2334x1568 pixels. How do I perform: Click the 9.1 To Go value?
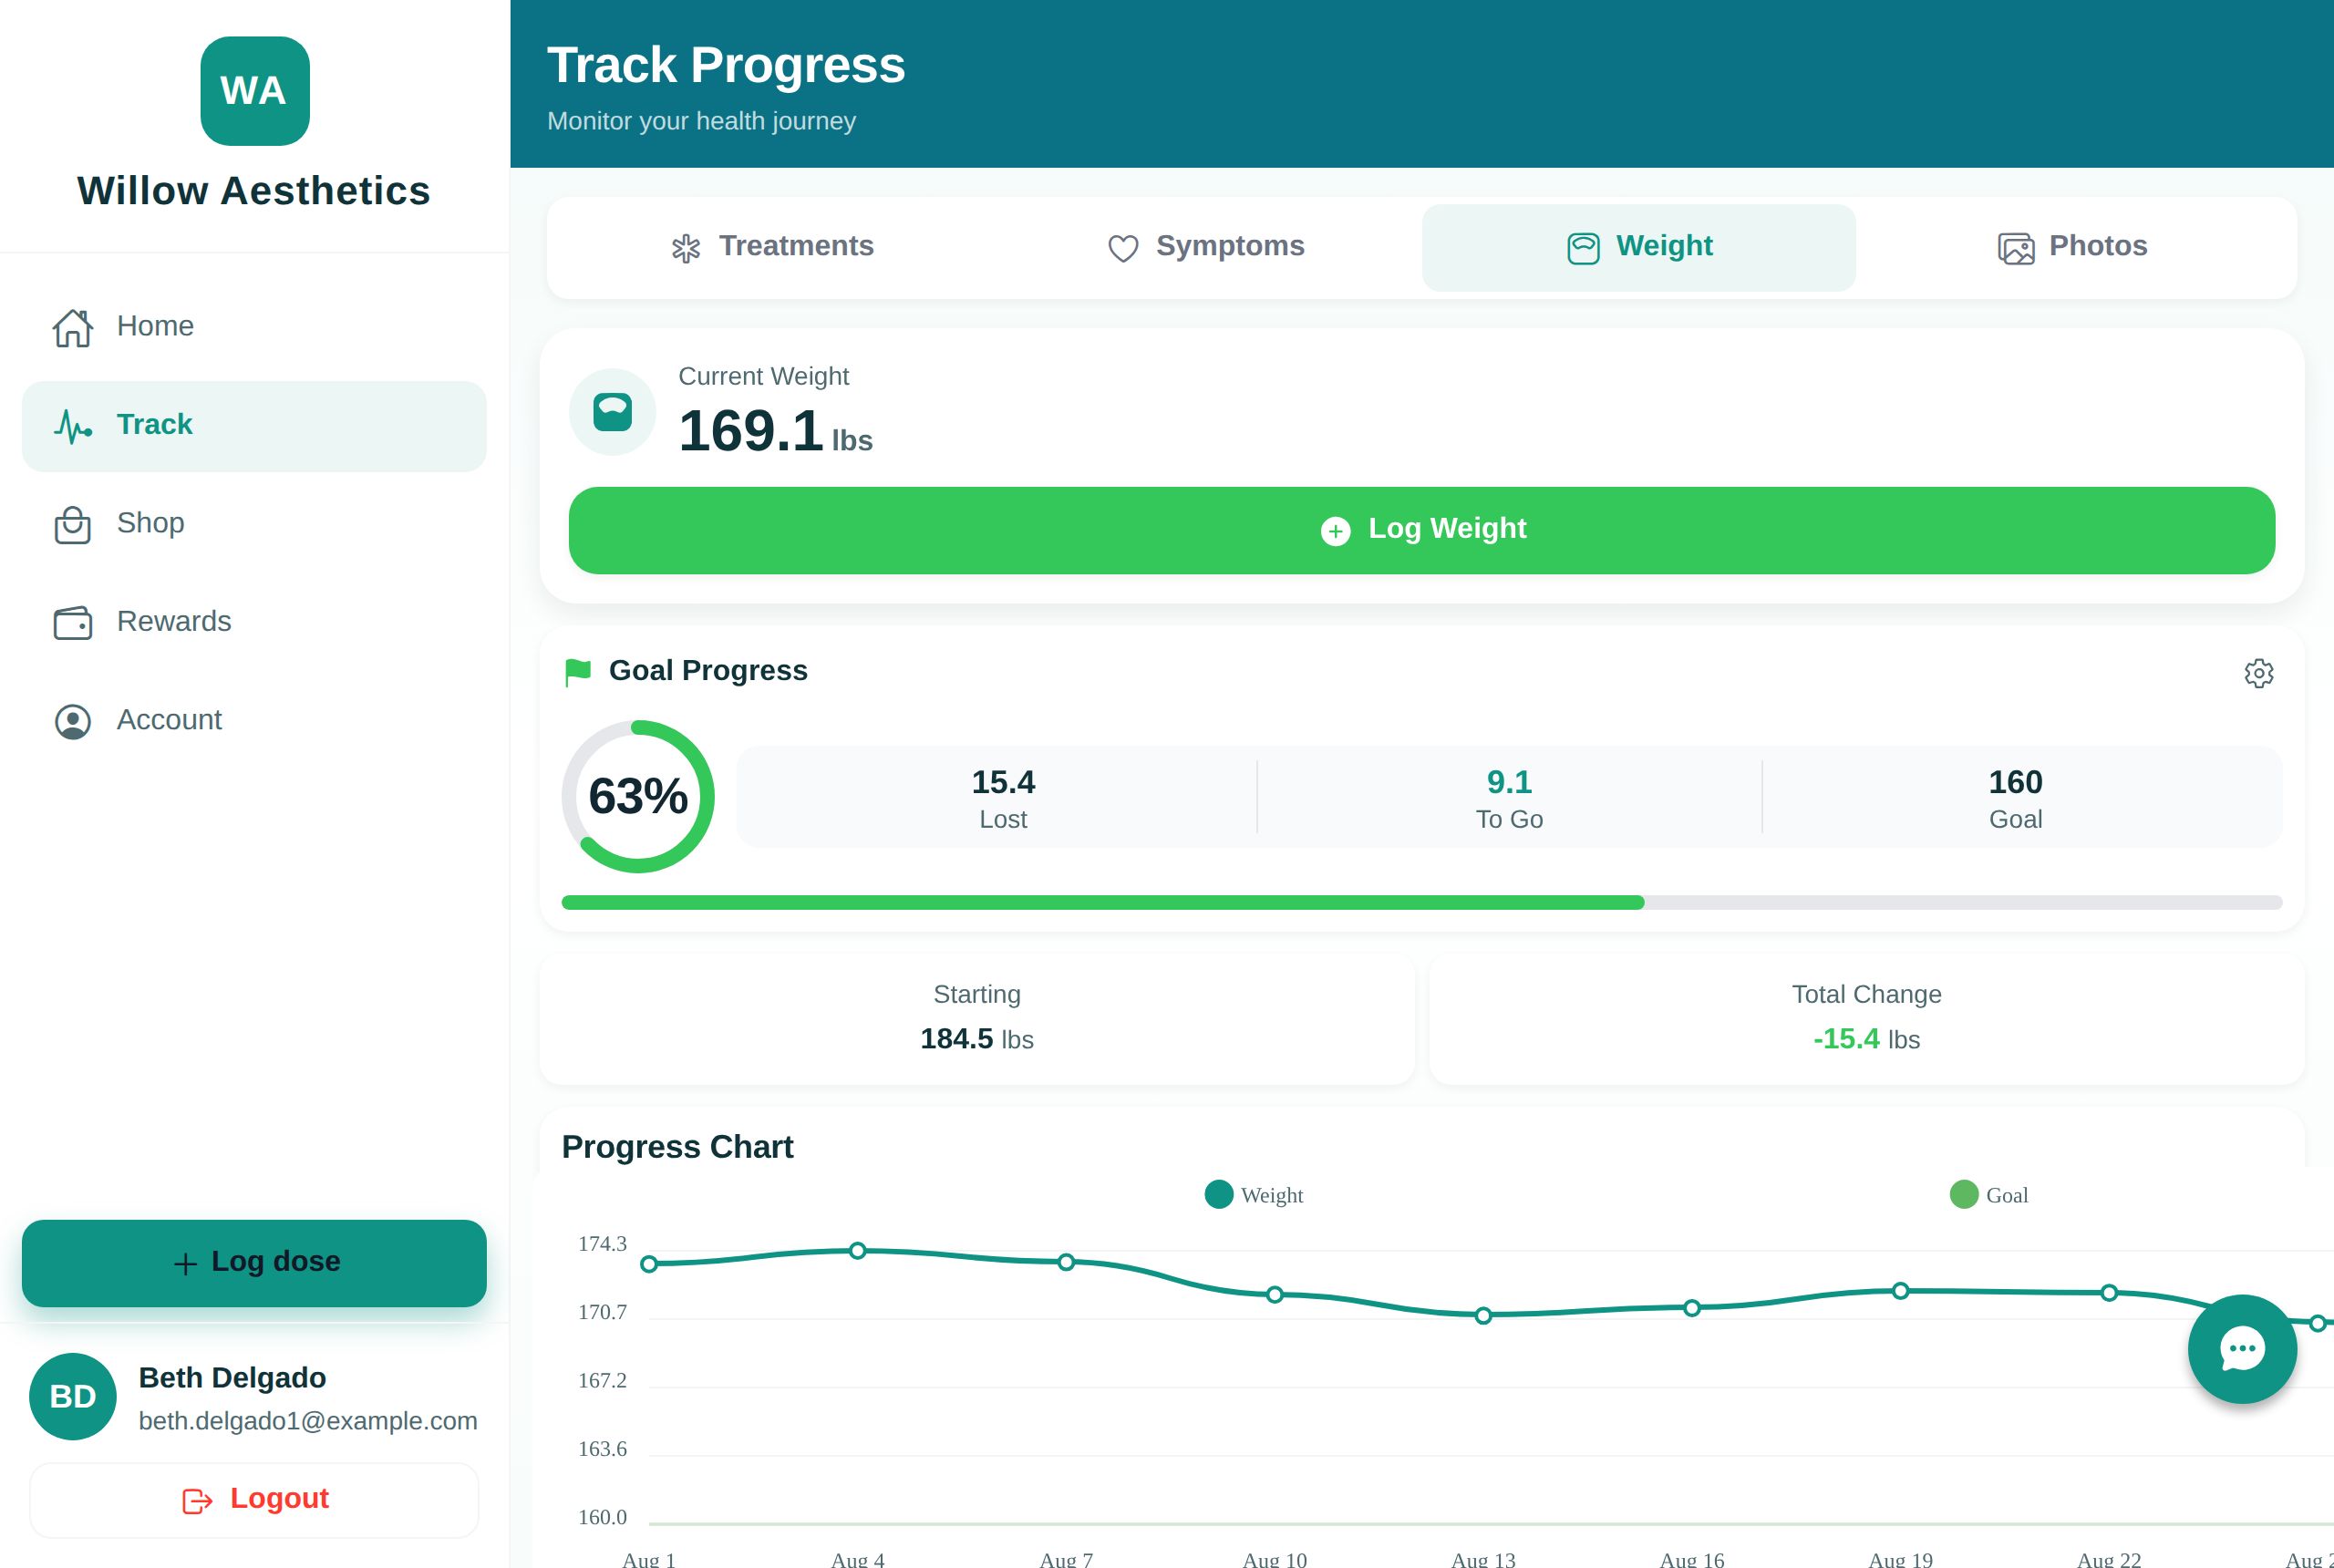tap(1509, 782)
